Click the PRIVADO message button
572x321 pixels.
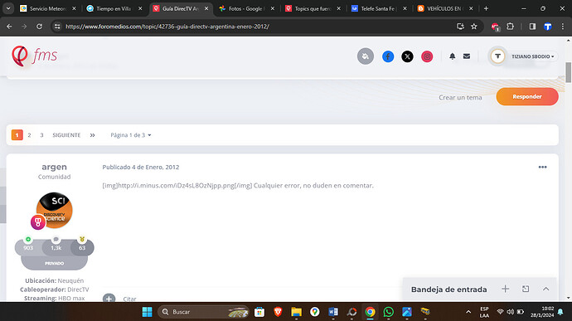55,263
